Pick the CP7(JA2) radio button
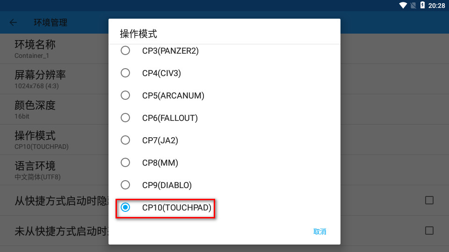 (224, 140)
